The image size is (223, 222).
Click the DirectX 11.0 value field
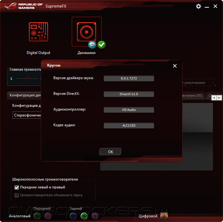pos(129,94)
